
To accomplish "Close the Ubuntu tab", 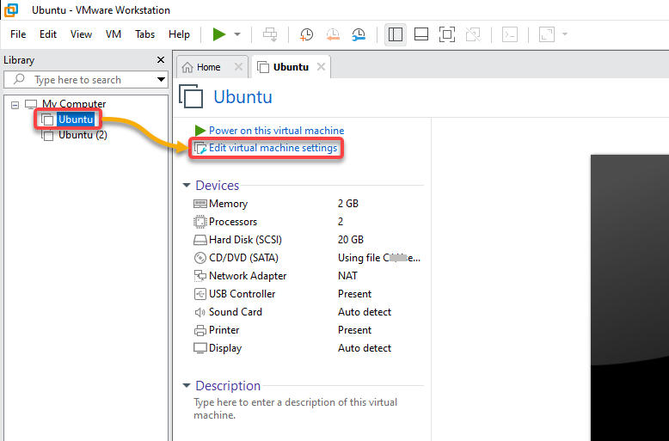I will point(321,67).
